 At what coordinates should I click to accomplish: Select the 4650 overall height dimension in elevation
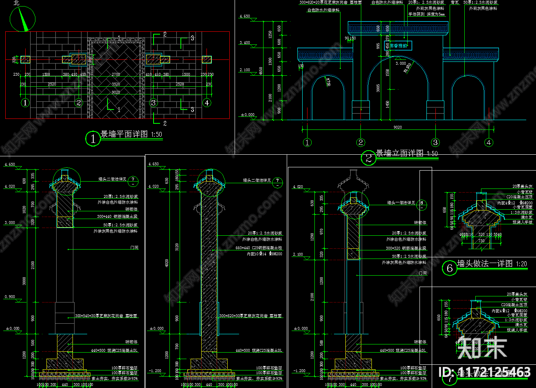(x=261, y=71)
